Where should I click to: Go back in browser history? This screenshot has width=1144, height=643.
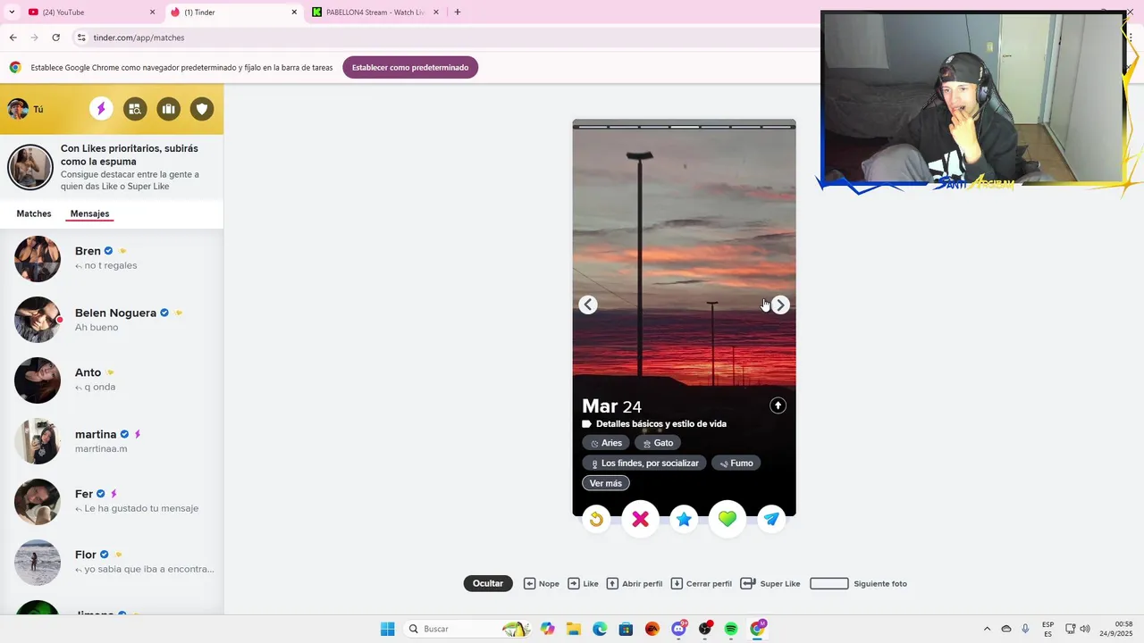(x=13, y=38)
